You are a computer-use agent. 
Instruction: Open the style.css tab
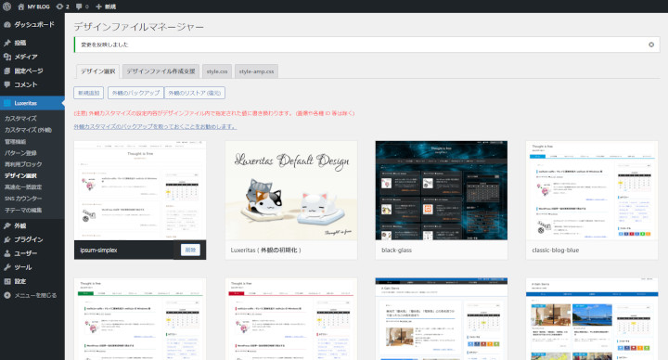pyautogui.click(x=217, y=71)
